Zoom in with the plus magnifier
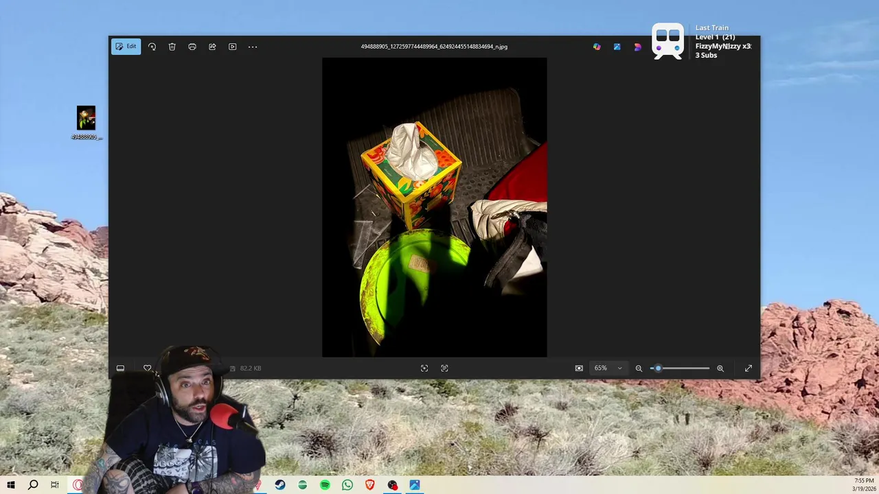The width and height of the screenshot is (879, 494). pyautogui.click(x=720, y=368)
